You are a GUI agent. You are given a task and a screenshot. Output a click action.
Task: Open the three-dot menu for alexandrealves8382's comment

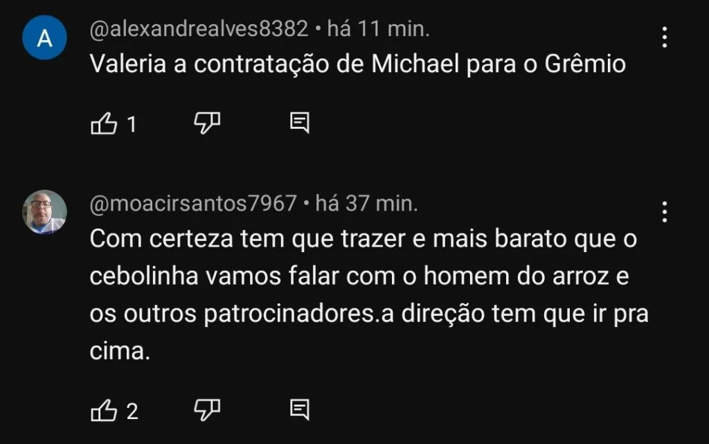coord(664,37)
